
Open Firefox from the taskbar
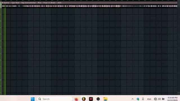[x=76, y=99]
